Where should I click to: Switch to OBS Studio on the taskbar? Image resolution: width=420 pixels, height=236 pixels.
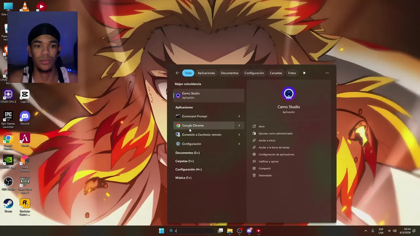(240, 231)
